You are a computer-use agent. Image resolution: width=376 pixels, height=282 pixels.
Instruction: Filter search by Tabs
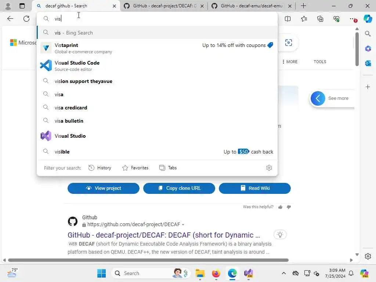tap(168, 168)
